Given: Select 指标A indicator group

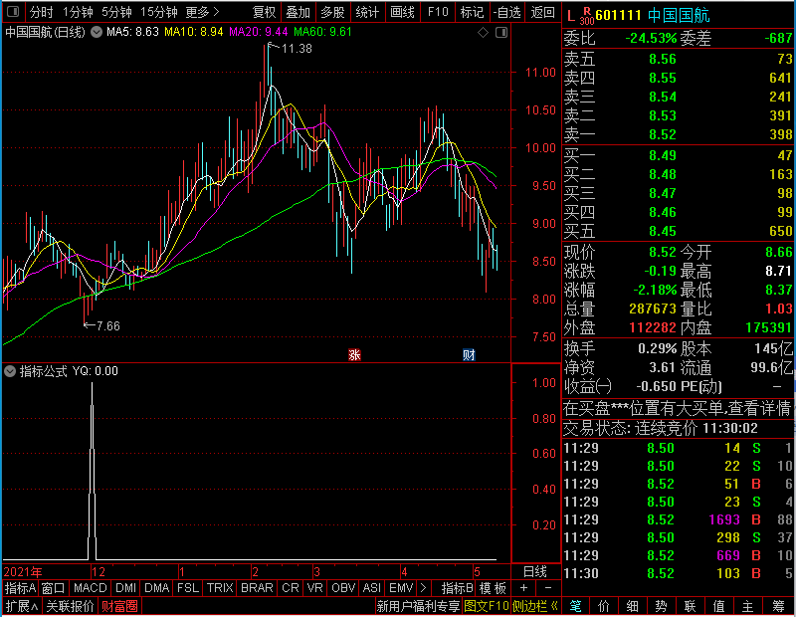Looking at the screenshot, I should (x=20, y=588).
